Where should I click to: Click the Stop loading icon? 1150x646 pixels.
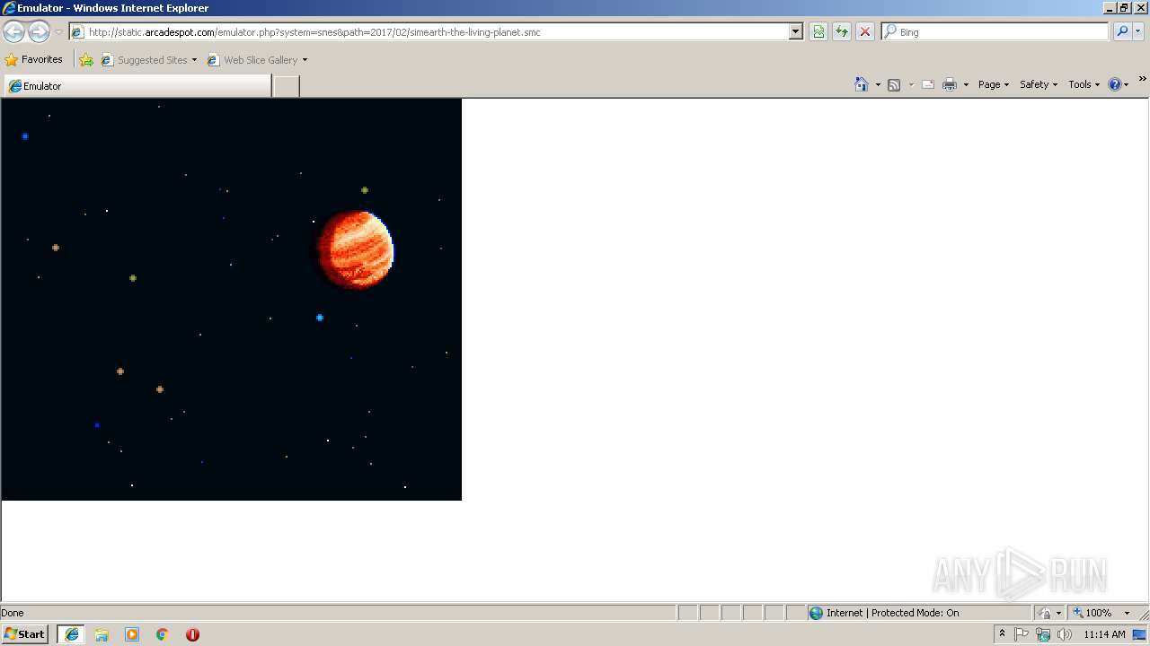pyautogui.click(x=865, y=32)
